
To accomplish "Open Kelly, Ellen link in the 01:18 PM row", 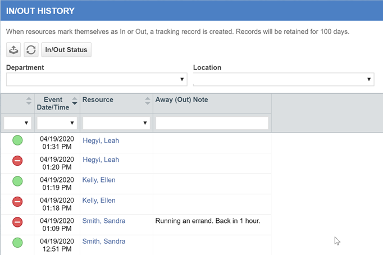I will (99, 201).
